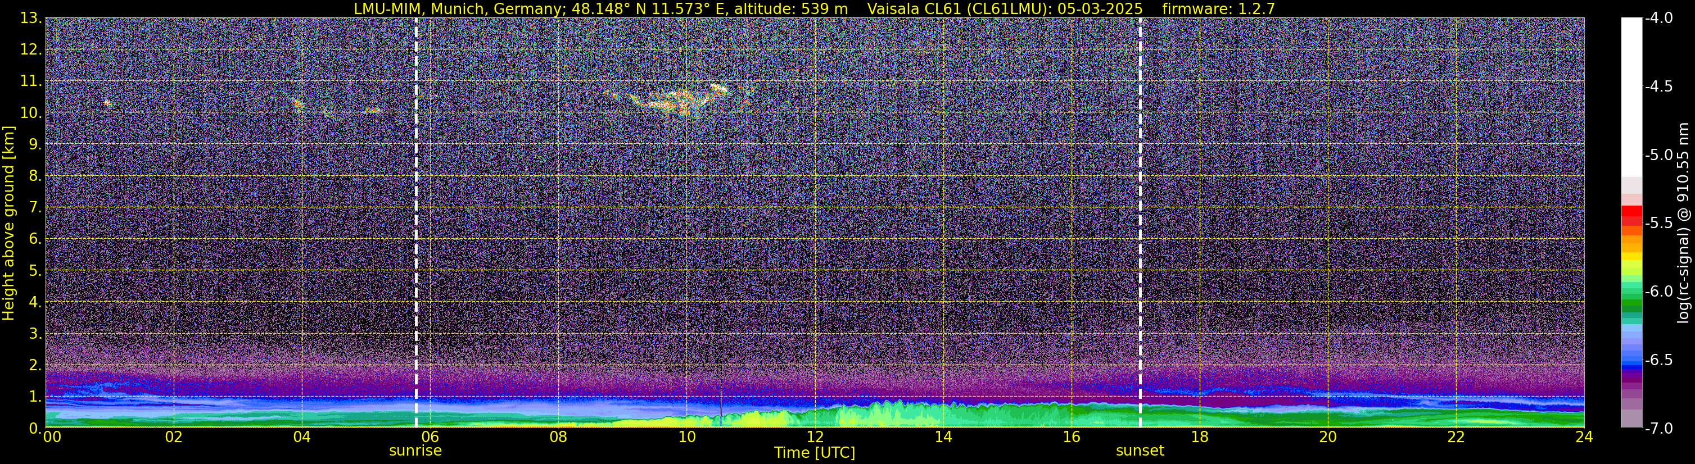The height and width of the screenshot is (464, 1695).
Task: Click the "24" time axis tick label
Action: tap(1584, 438)
